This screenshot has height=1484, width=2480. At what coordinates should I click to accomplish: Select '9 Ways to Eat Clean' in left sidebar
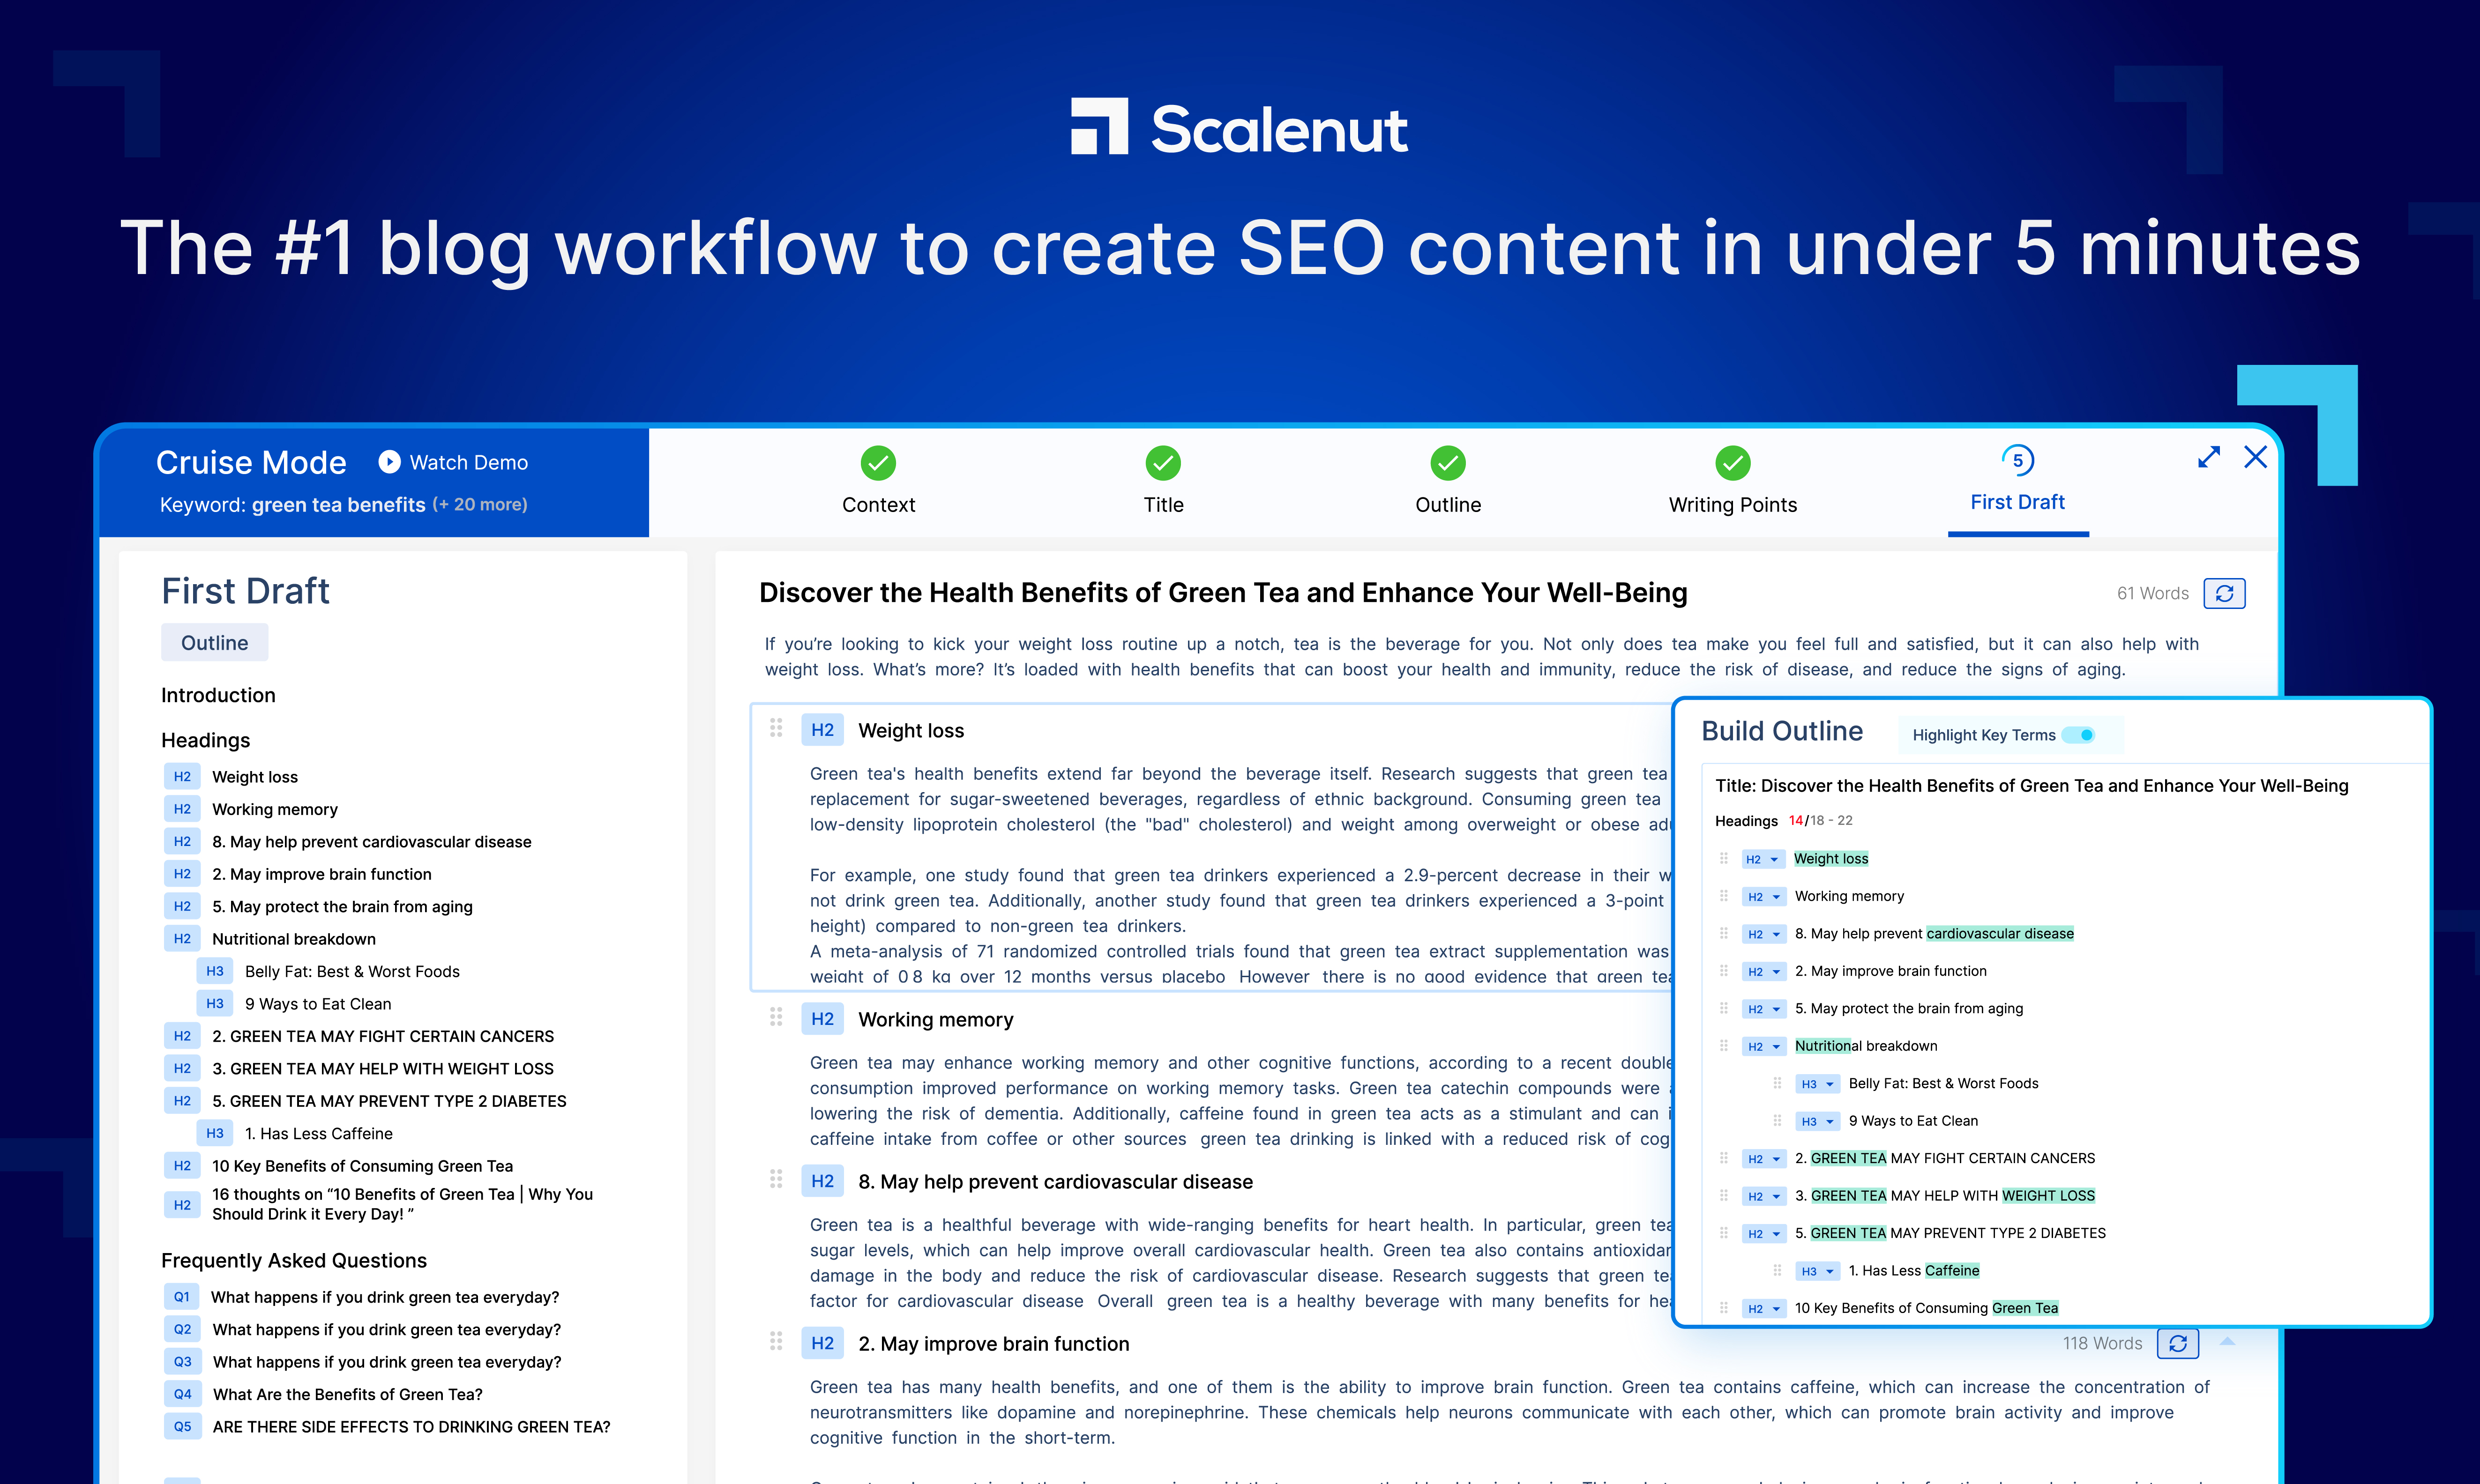(317, 1004)
